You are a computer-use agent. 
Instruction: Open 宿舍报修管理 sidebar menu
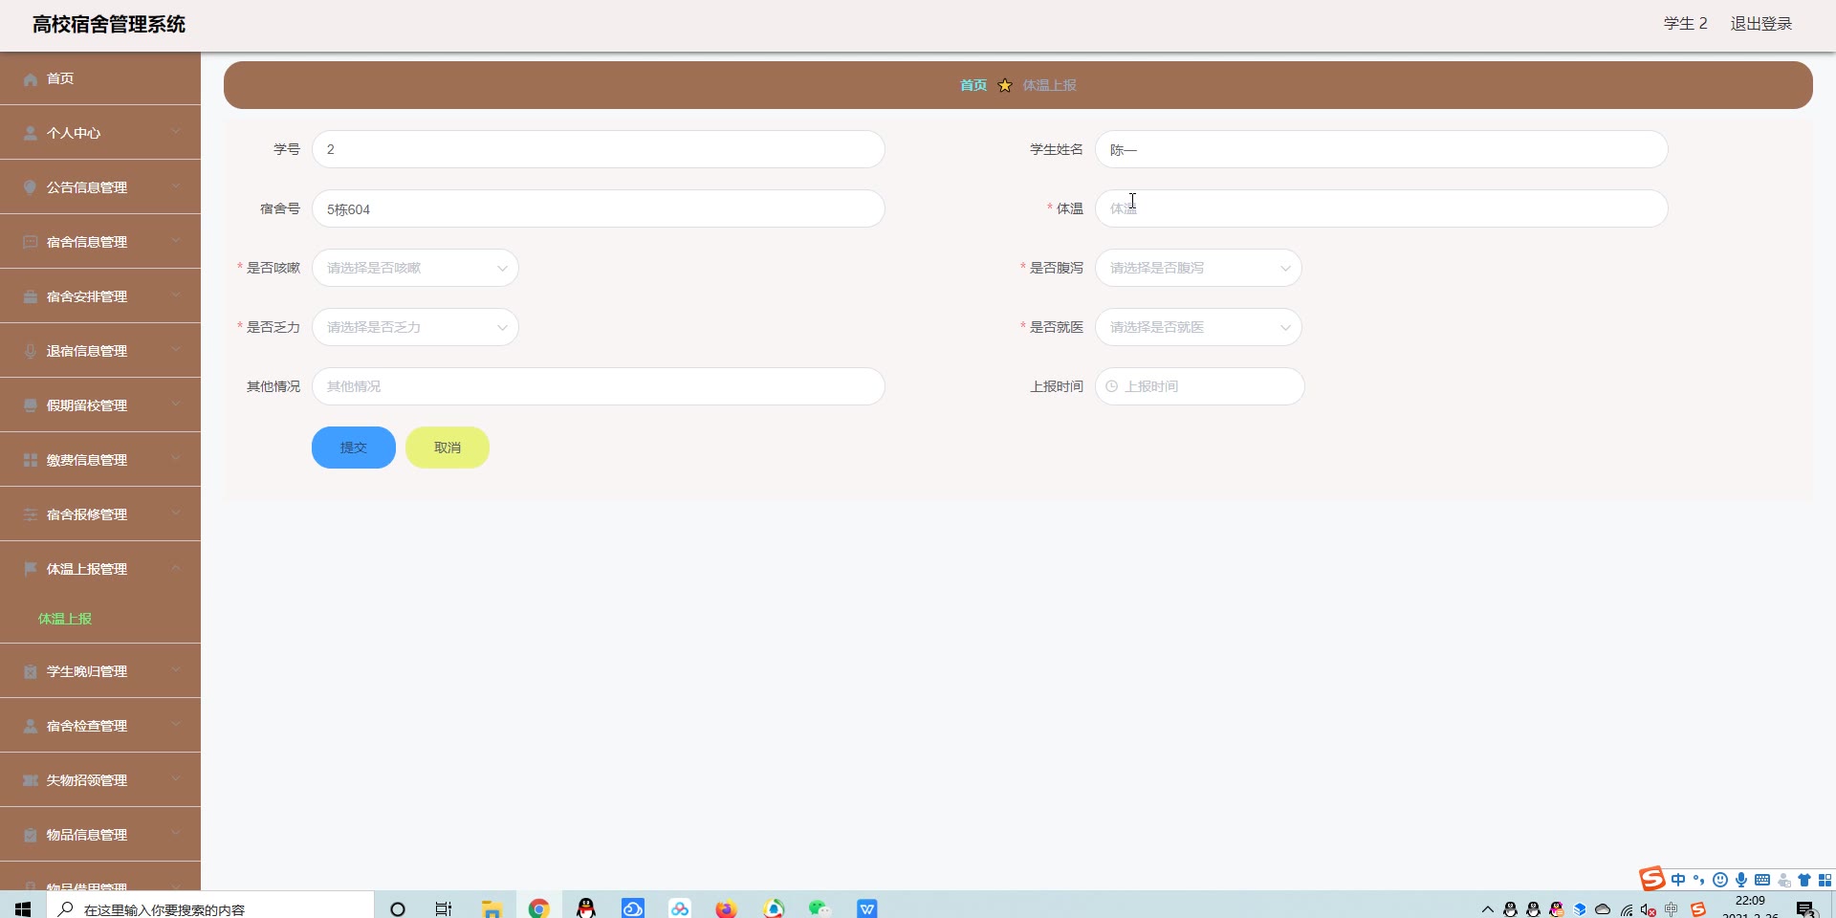pos(100,514)
